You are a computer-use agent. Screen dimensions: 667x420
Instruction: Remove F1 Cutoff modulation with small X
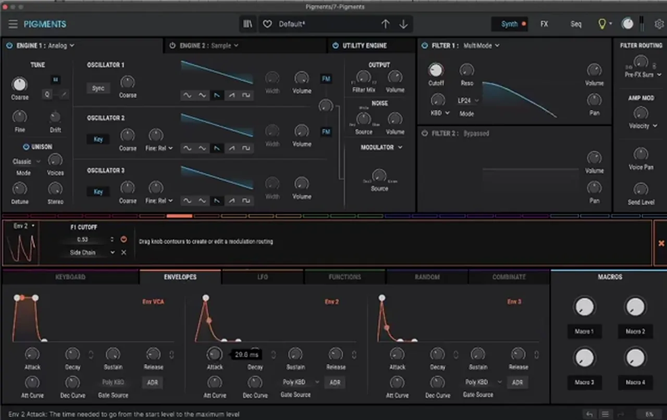point(123,252)
